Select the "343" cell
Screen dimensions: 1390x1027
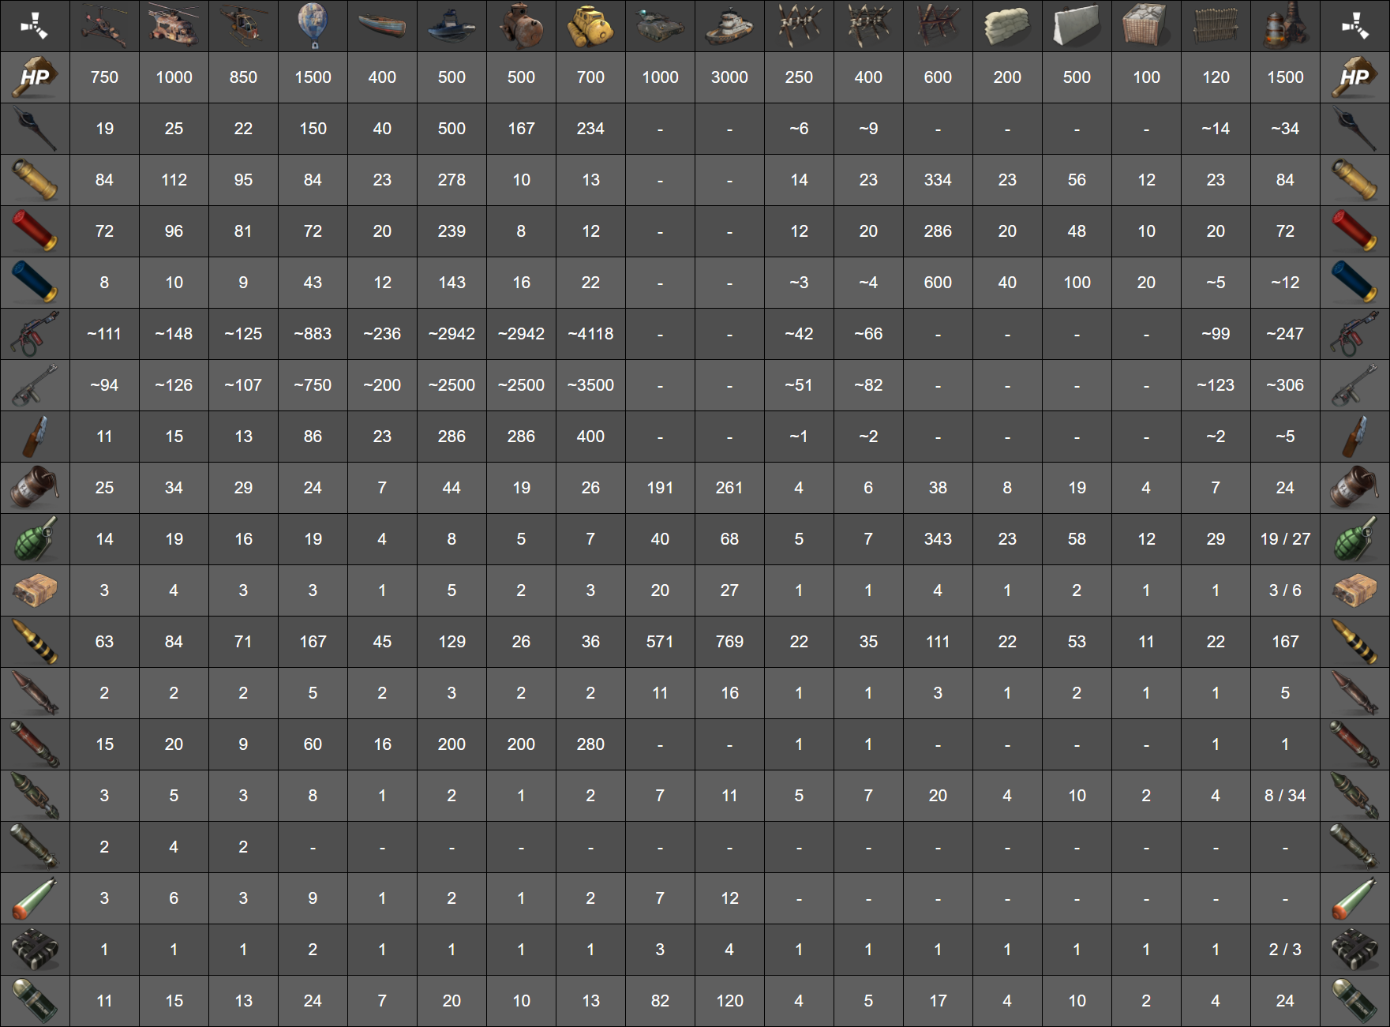coord(938,539)
